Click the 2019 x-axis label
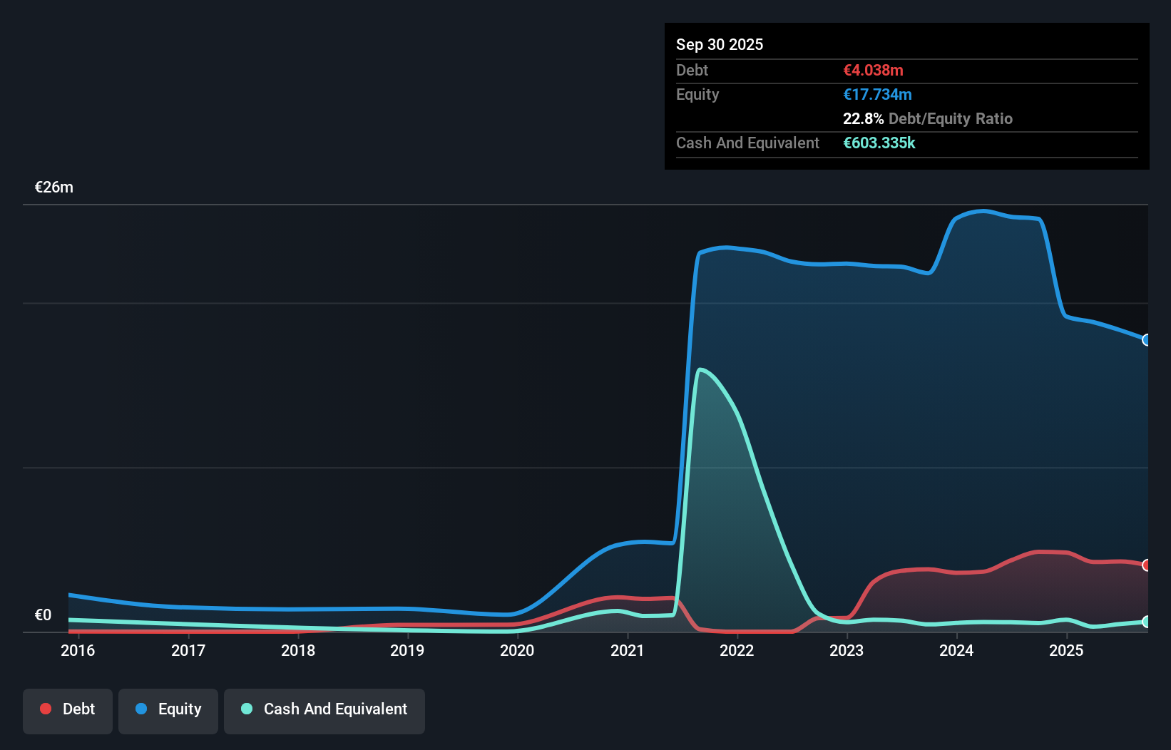Screen dimensions: 1171x750 click(x=407, y=650)
